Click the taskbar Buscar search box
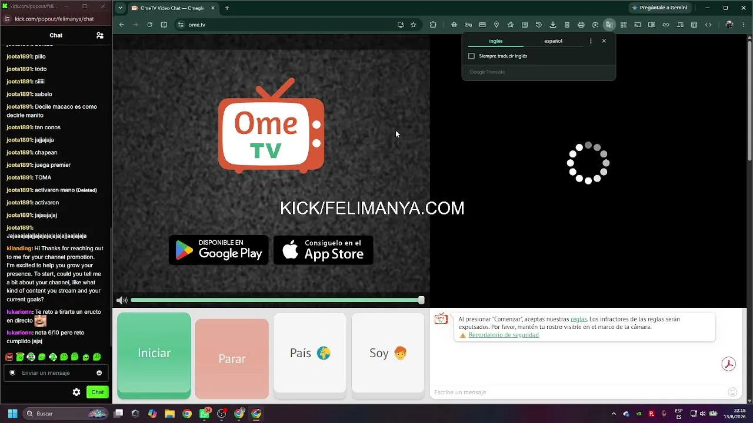This screenshot has height=423, width=753. click(66, 414)
